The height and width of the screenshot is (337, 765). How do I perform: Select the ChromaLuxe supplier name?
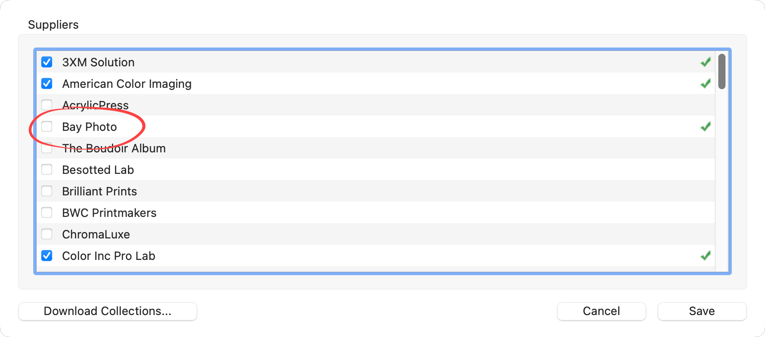coord(96,234)
